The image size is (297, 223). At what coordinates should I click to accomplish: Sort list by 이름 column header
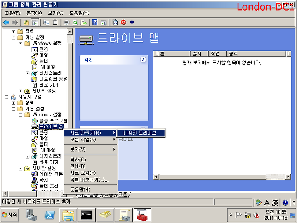pos(172,54)
